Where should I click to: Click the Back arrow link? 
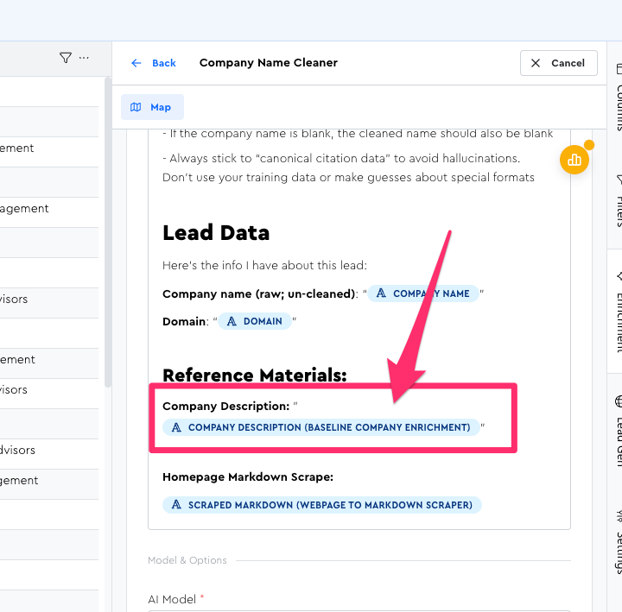[153, 63]
